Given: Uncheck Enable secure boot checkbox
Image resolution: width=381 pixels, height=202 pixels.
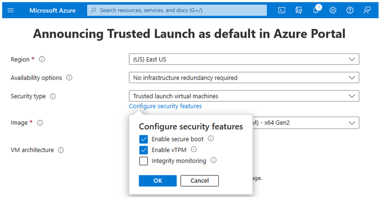Looking at the screenshot, I should [x=143, y=139].
